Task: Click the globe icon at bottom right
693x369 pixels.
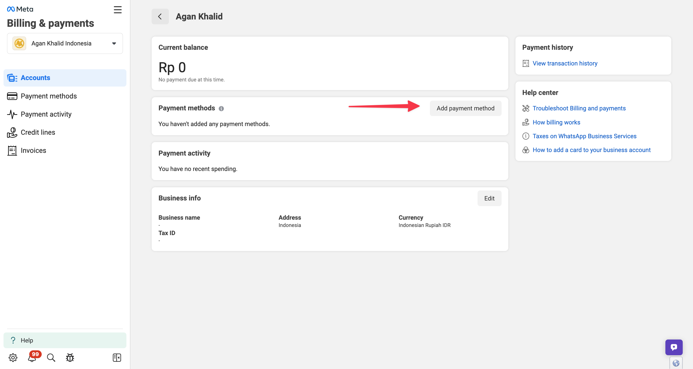Action: click(x=676, y=363)
